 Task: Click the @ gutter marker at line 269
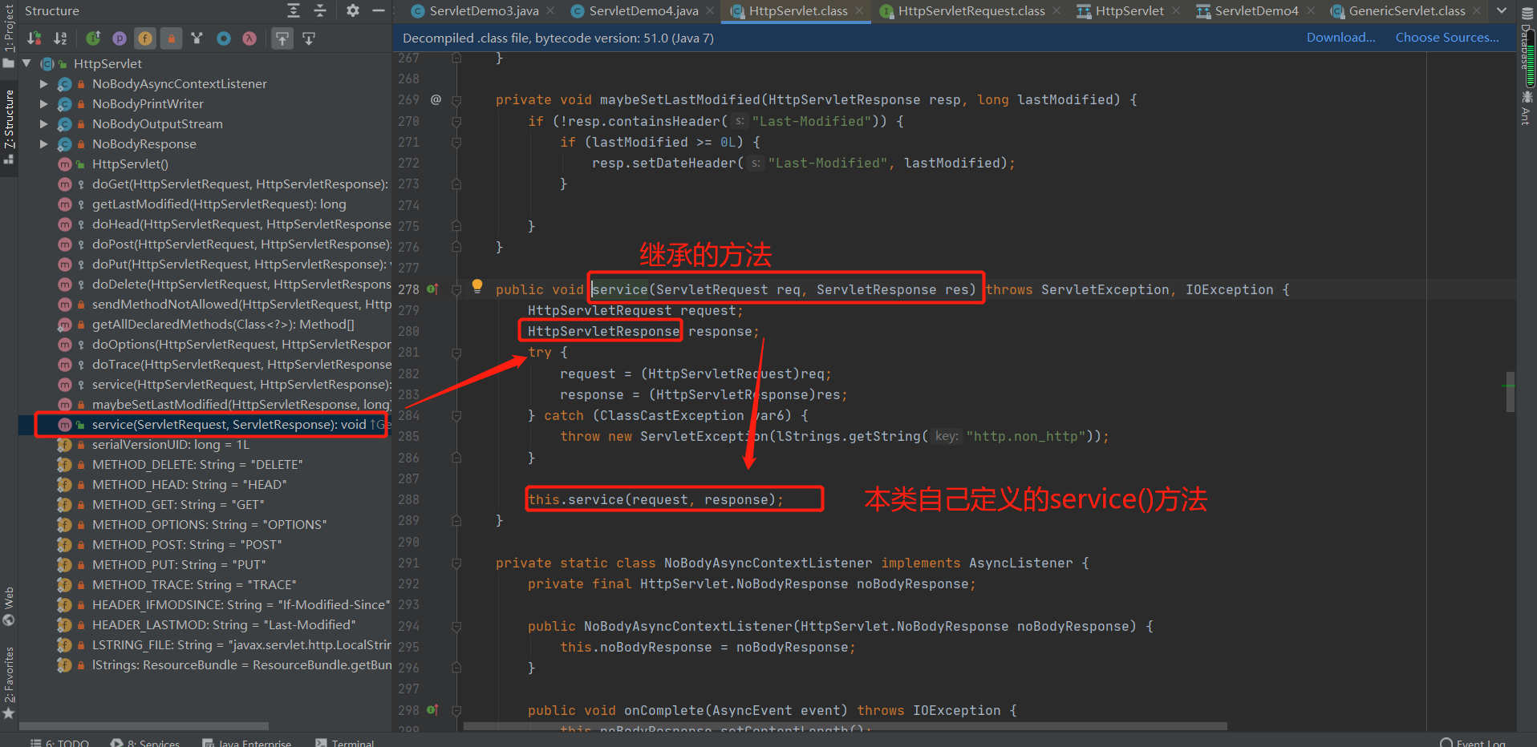tap(436, 99)
